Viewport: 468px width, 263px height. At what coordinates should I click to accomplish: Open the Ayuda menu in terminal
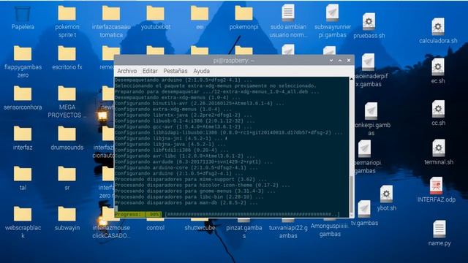(202, 71)
